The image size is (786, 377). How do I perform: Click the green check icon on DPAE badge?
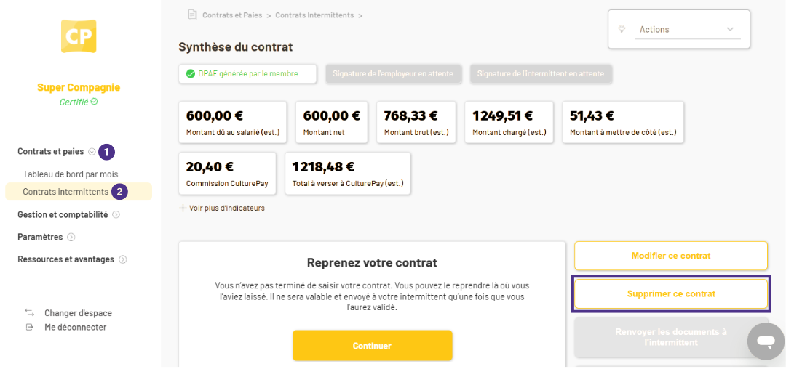191,74
